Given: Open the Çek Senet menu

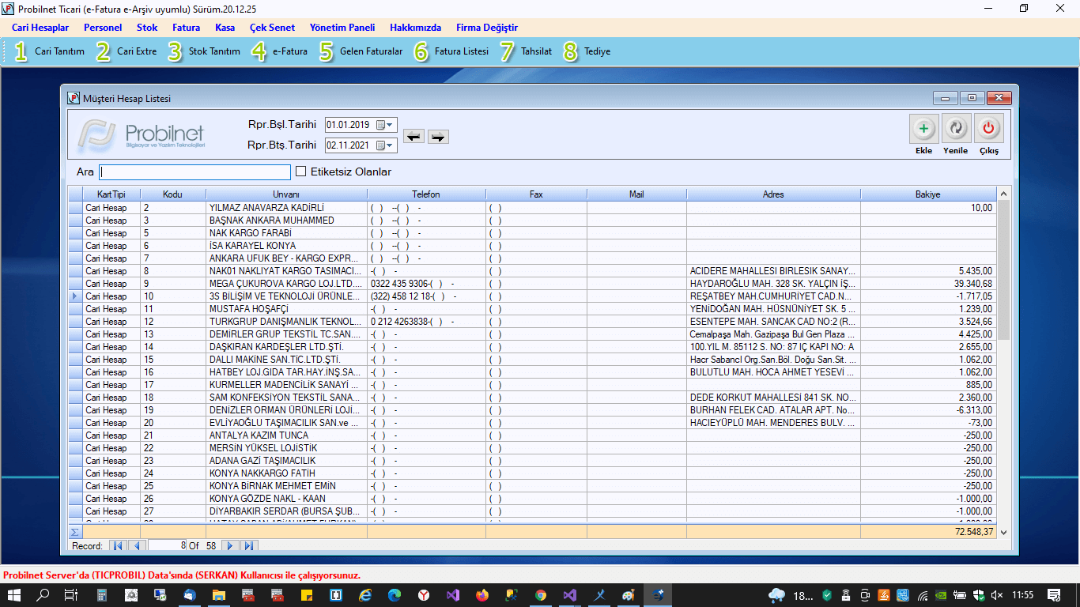Looking at the screenshot, I should click(272, 28).
